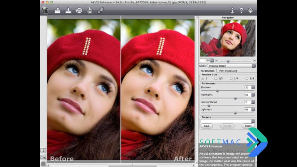
Task: Zoom in with the plus navigator button
Action: (254, 61)
